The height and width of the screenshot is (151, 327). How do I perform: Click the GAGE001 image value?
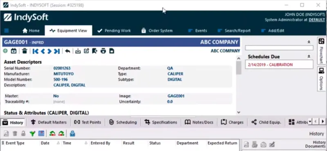pyautogui.click(x=176, y=96)
